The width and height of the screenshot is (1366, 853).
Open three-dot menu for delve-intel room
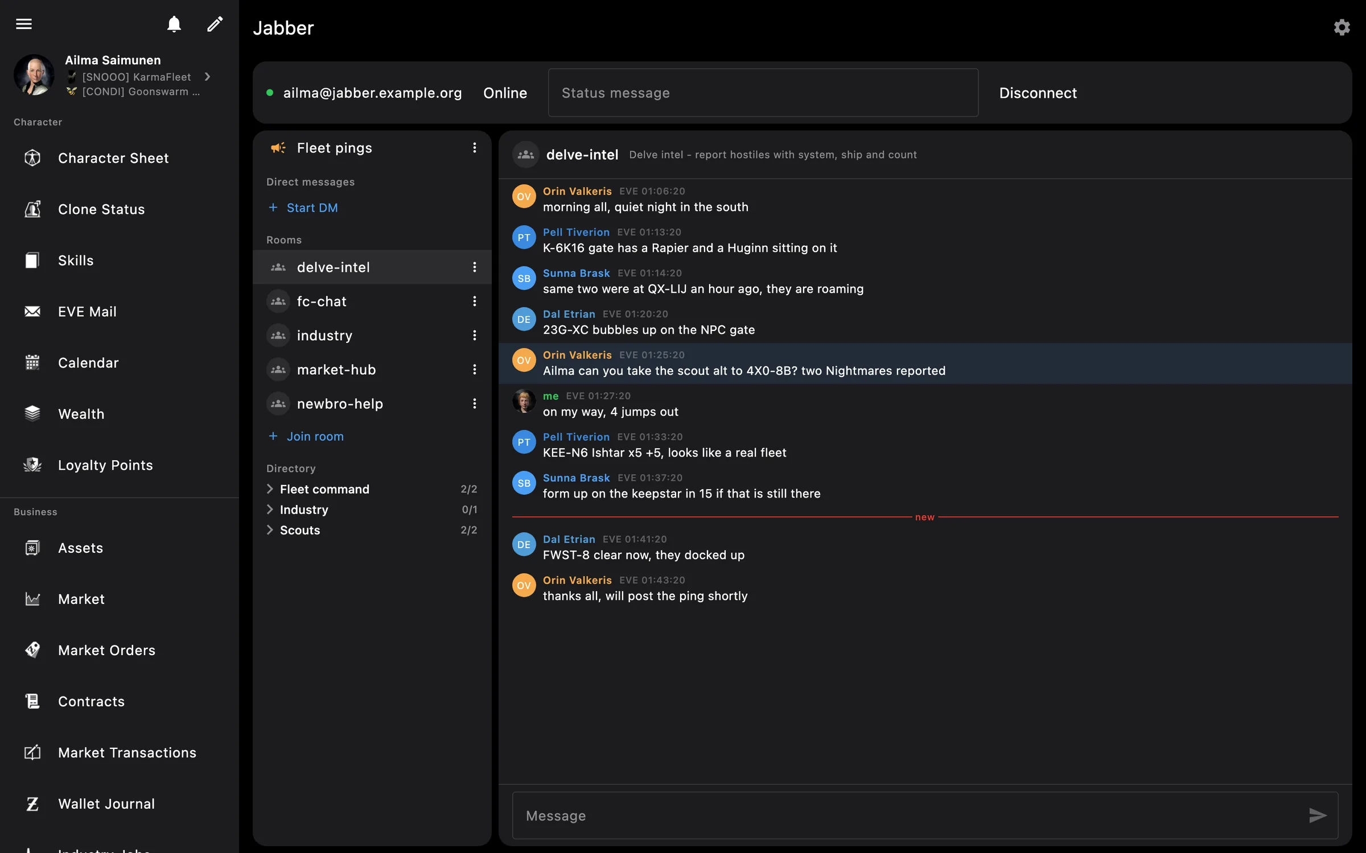(474, 267)
